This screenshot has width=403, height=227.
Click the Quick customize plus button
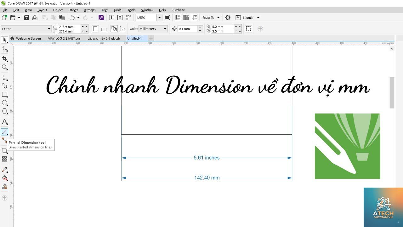click(260, 29)
